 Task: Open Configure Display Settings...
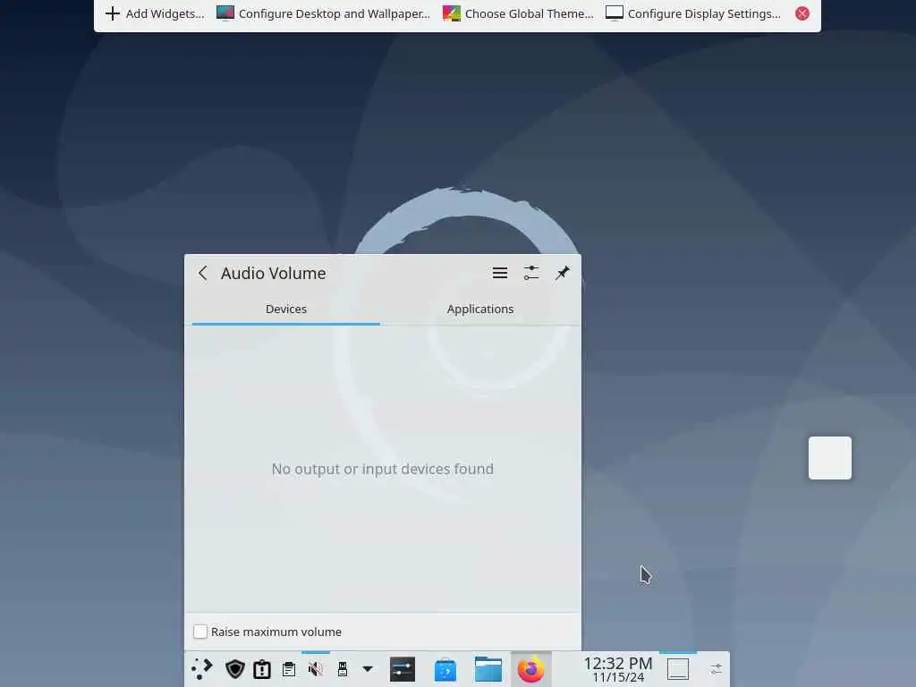coord(693,13)
